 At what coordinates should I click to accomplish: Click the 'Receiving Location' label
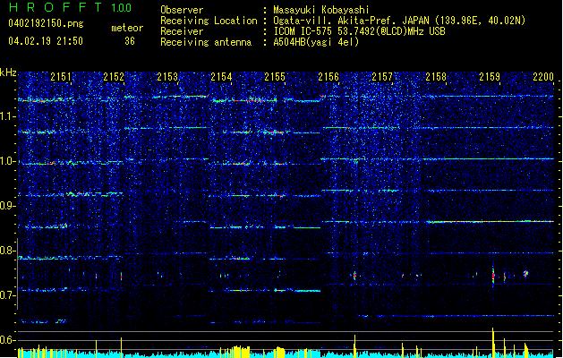click(x=209, y=21)
